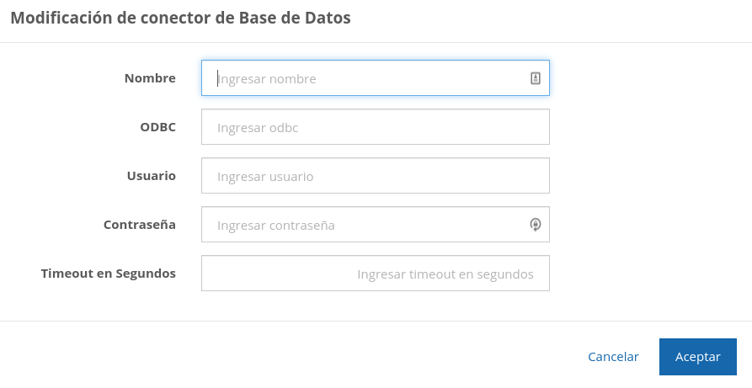
Task: Click the Cancelar link
Action: [613, 357]
